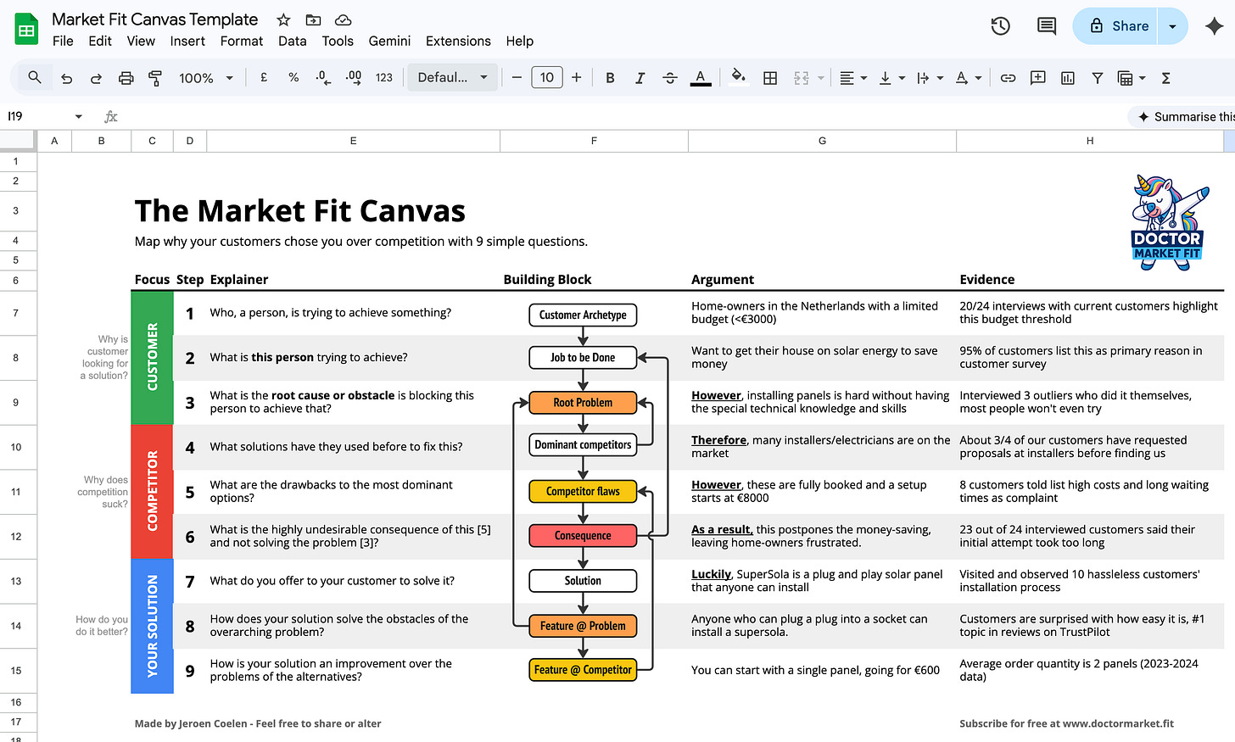Increase font size with plus
This screenshot has width=1235, height=742.
coord(577,78)
